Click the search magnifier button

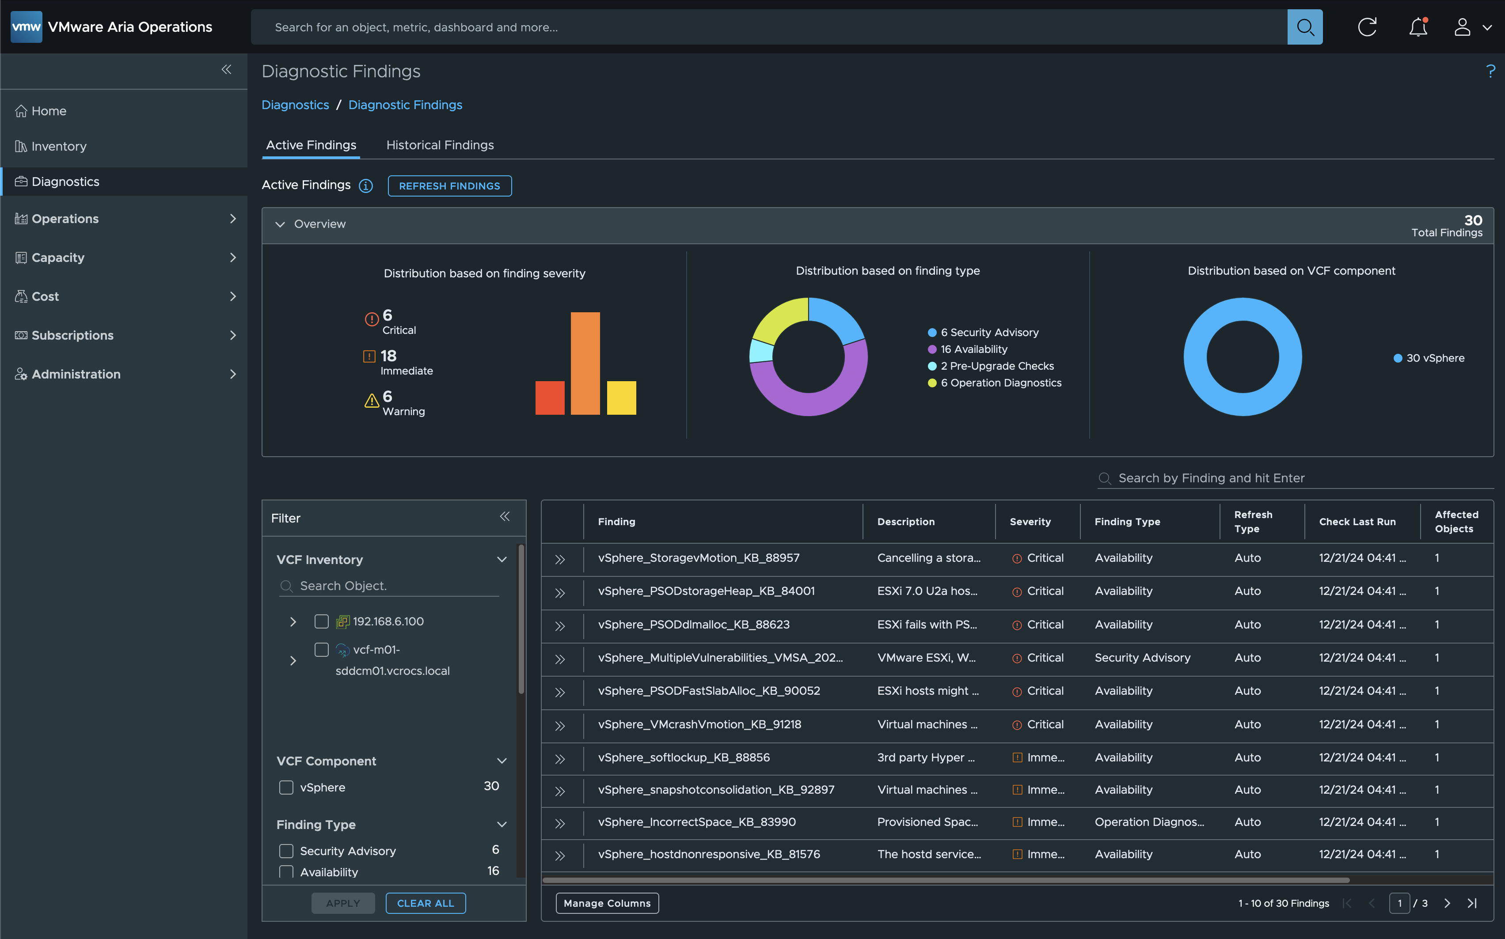tap(1304, 27)
